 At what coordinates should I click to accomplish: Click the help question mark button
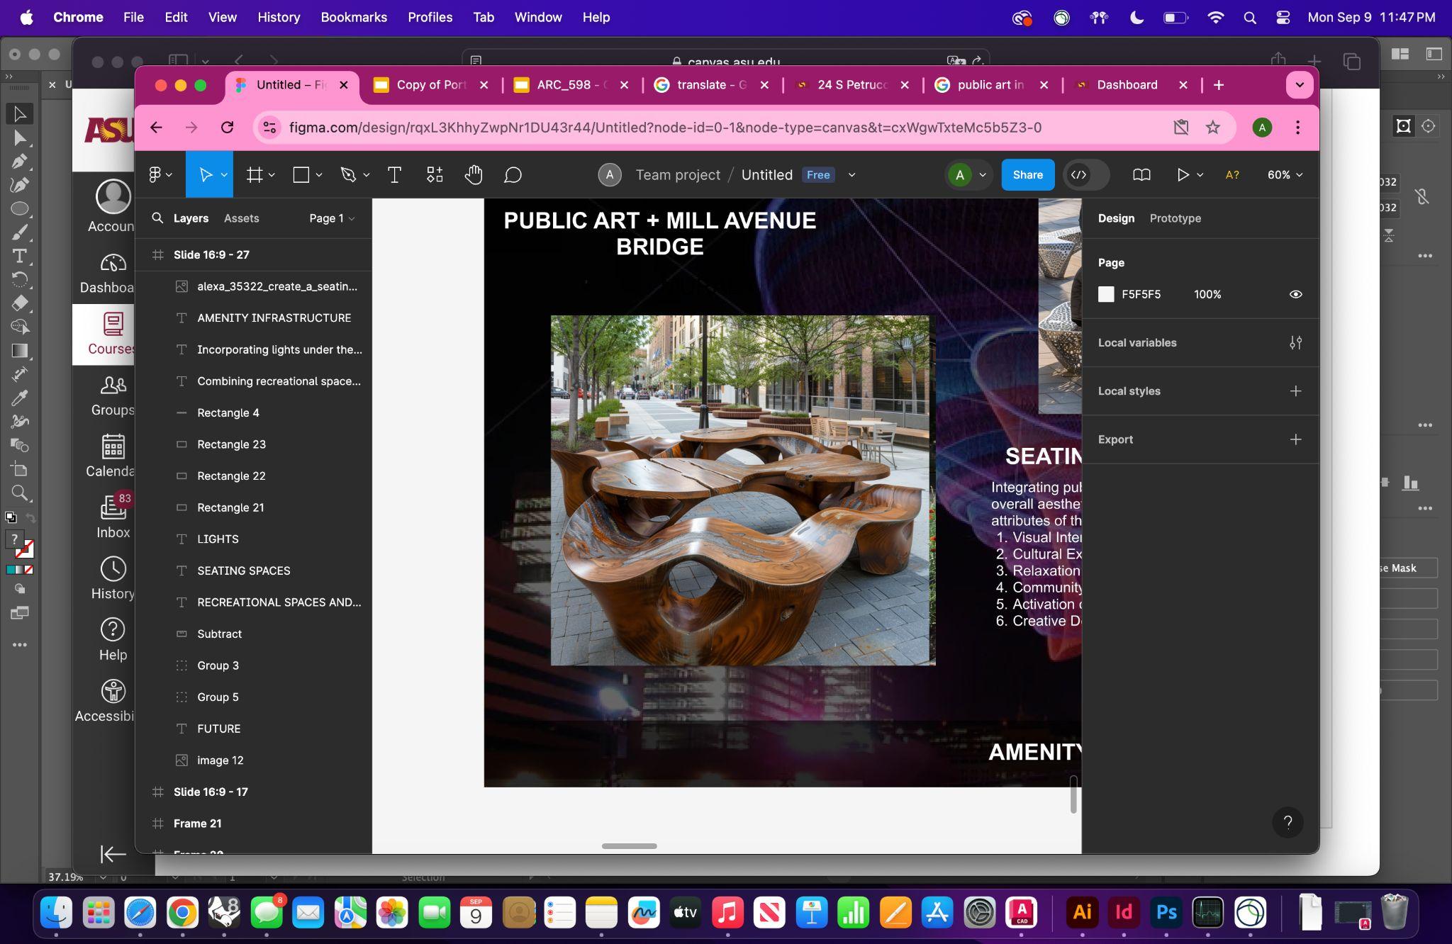click(1288, 822)
